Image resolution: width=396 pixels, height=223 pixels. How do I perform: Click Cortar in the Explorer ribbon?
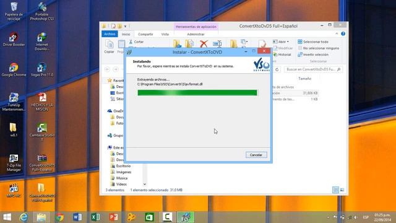(x=136, y=42)
